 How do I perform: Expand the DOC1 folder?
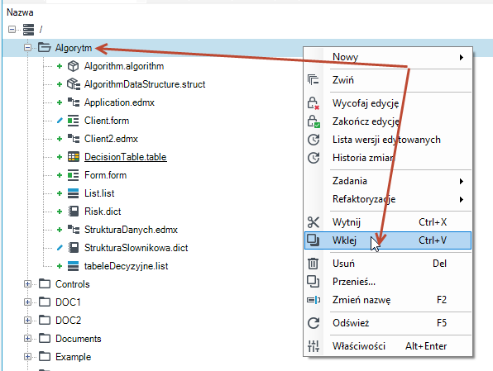tap(27, 302)
